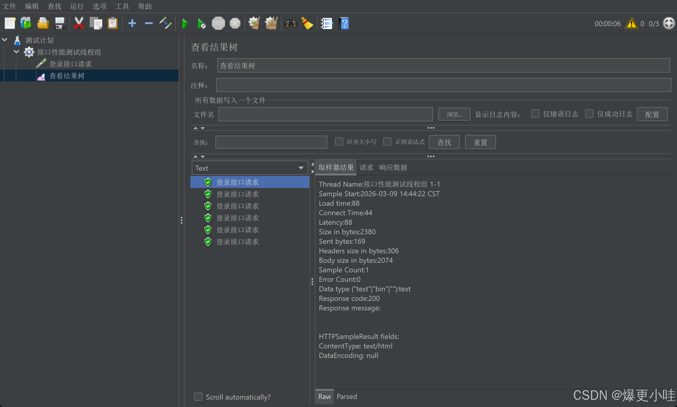Click the 浏览... button
Screen dimensions: 677x407
pos(454,114)
